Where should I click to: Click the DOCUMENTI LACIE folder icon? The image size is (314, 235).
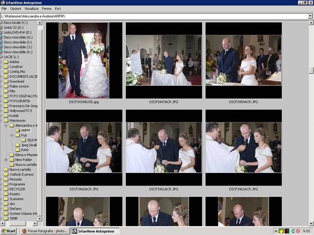pyautogui.click(x=6, y=76)
